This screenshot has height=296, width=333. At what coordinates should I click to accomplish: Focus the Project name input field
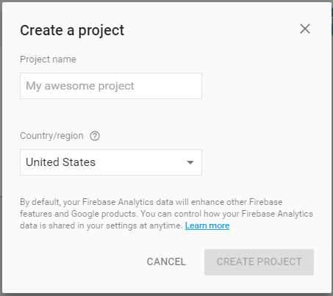111,86
